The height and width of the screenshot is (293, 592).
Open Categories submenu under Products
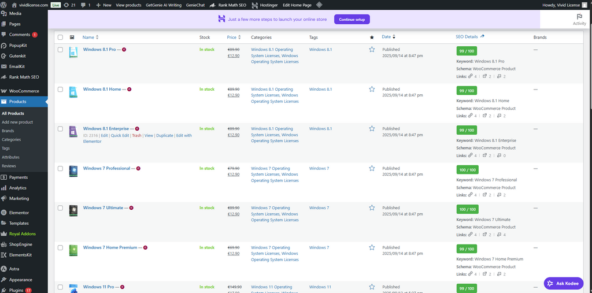tap(11, 139)
